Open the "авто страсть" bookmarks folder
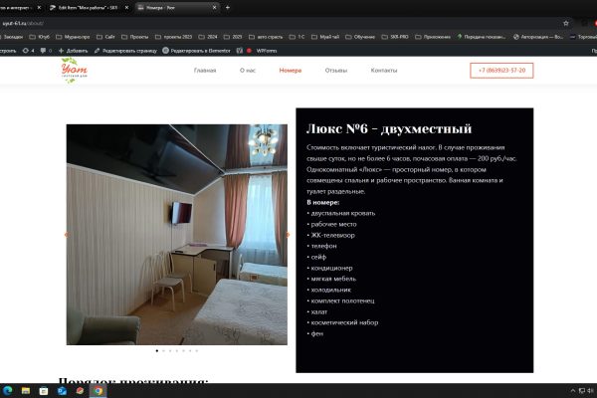Screen dimensions: 597x398 [x=266, y=37]
